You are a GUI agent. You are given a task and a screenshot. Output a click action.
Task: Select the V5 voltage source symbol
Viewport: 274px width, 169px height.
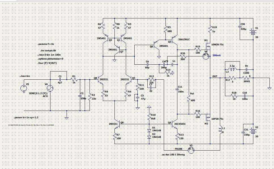tap(24, 88)
